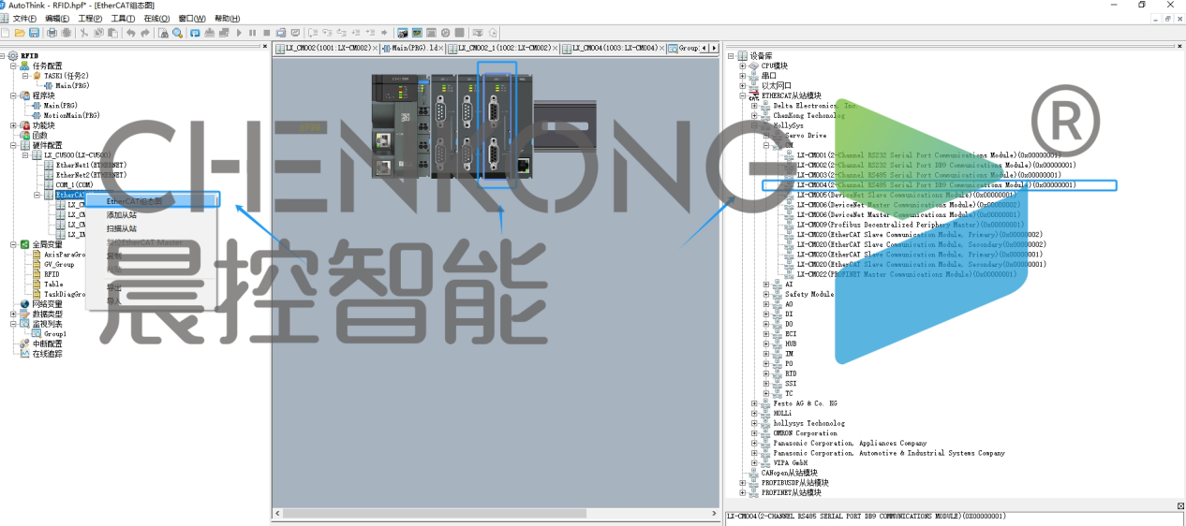The width and height of the screenshot is (1186, 526).
Task: Expand Delta Electronics, Inc. node
Action: 755,106
